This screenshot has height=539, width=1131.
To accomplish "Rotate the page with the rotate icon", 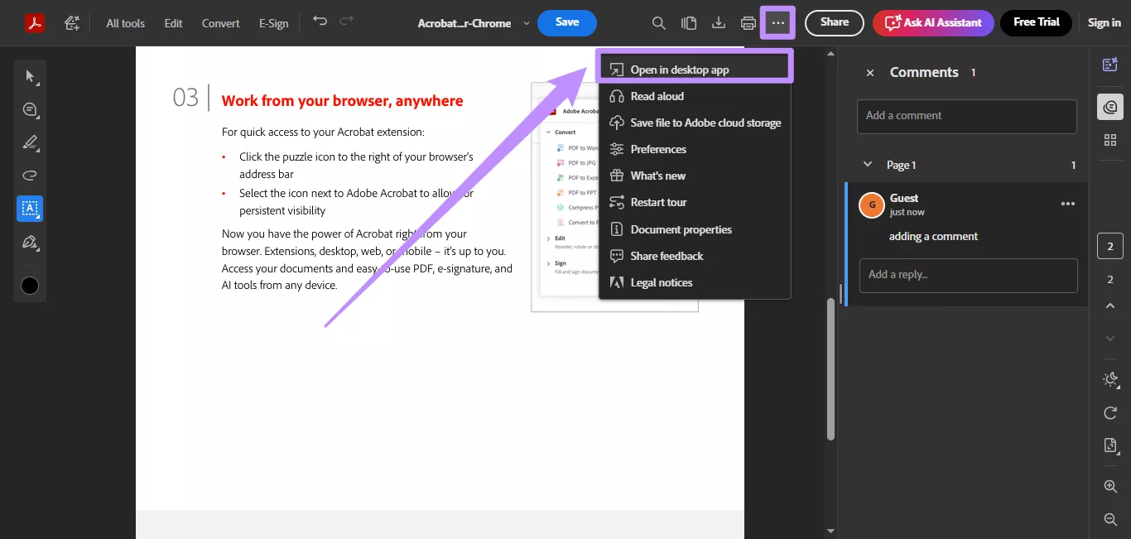I will pyautogui.click(x=1109, y=412).
